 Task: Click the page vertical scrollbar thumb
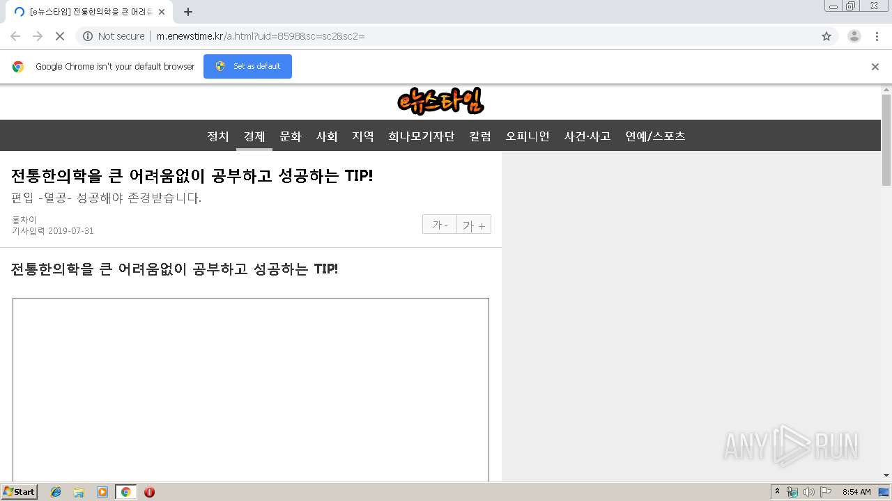[x=886, y=139]
